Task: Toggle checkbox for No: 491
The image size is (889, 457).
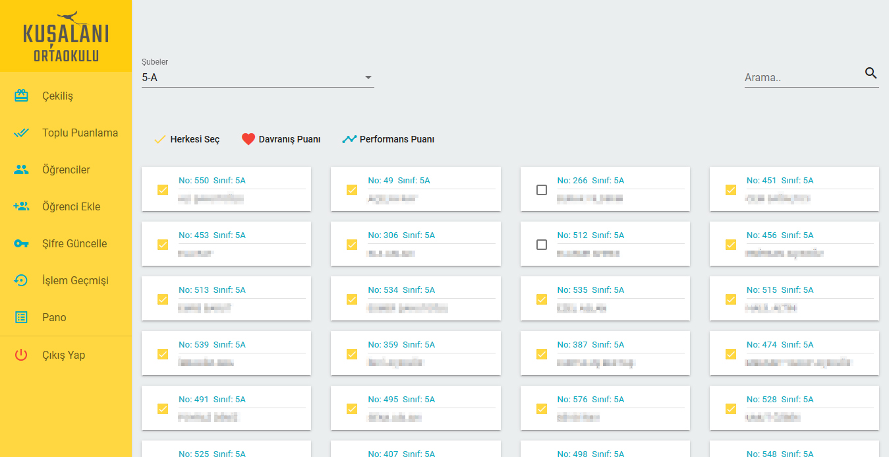Action: (163, 409)
